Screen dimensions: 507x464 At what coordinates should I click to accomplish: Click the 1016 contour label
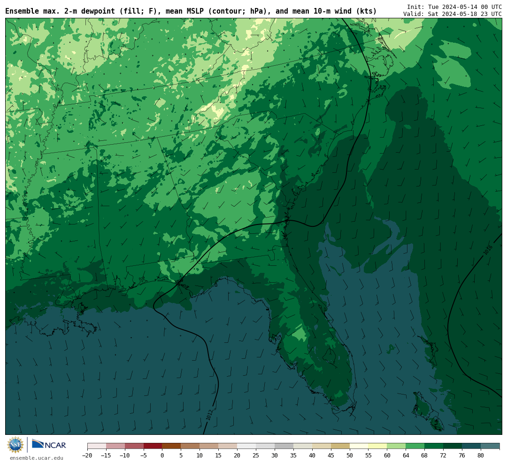(x=488, y=250)
